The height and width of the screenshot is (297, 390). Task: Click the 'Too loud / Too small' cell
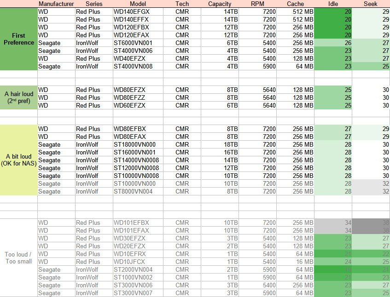click(x=19, y=258)
